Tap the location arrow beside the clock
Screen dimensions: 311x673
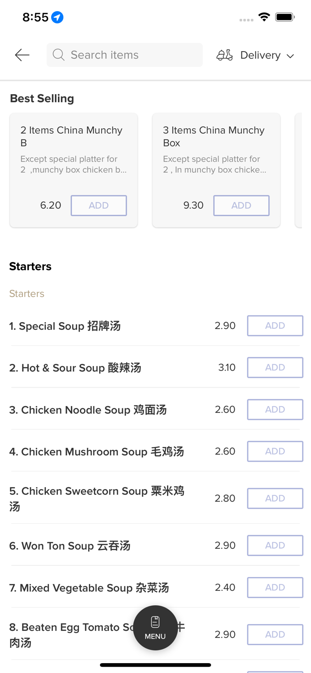(x=58, y=17)
